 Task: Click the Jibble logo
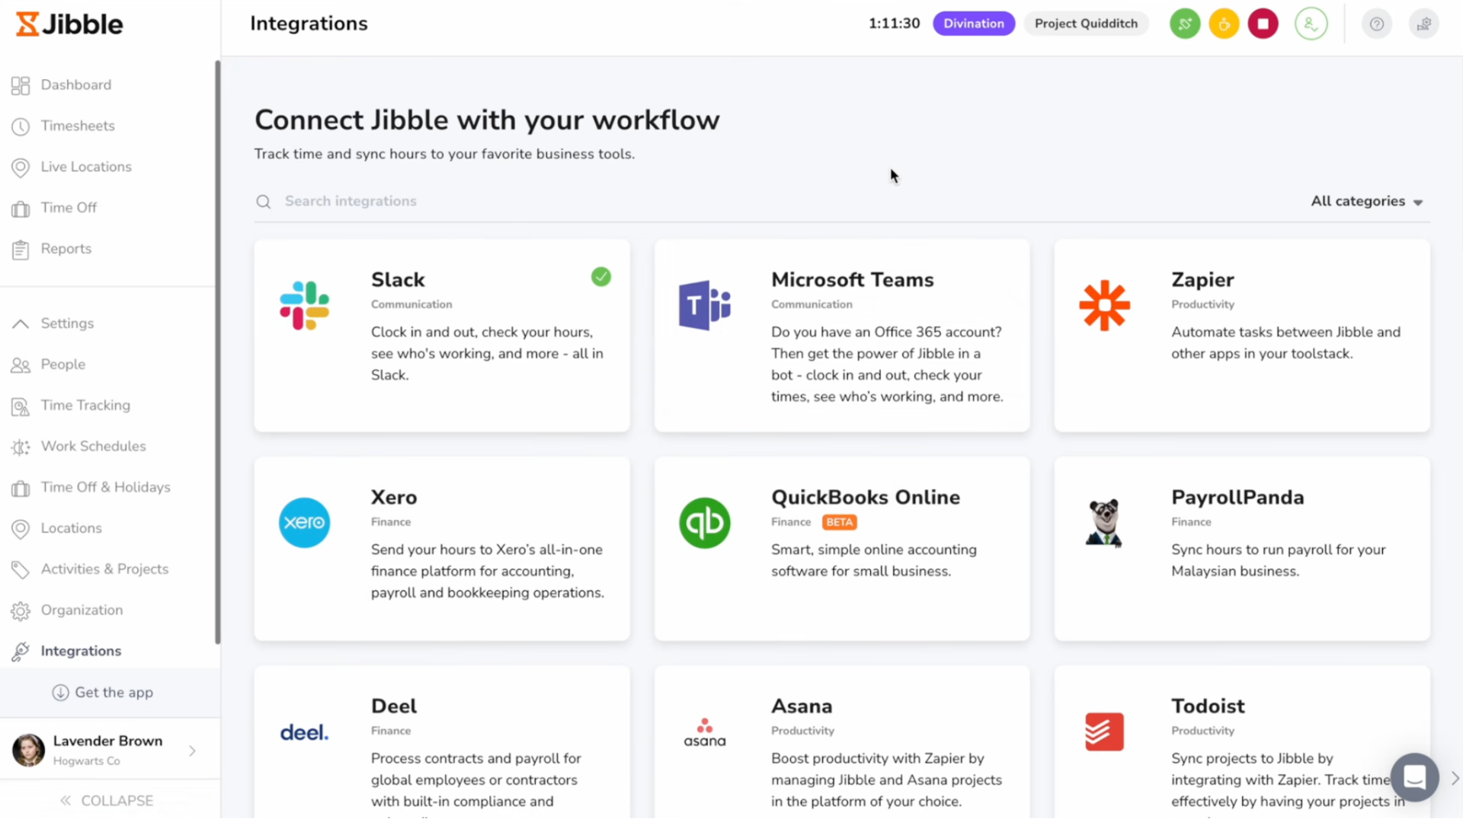coord(69,24)
